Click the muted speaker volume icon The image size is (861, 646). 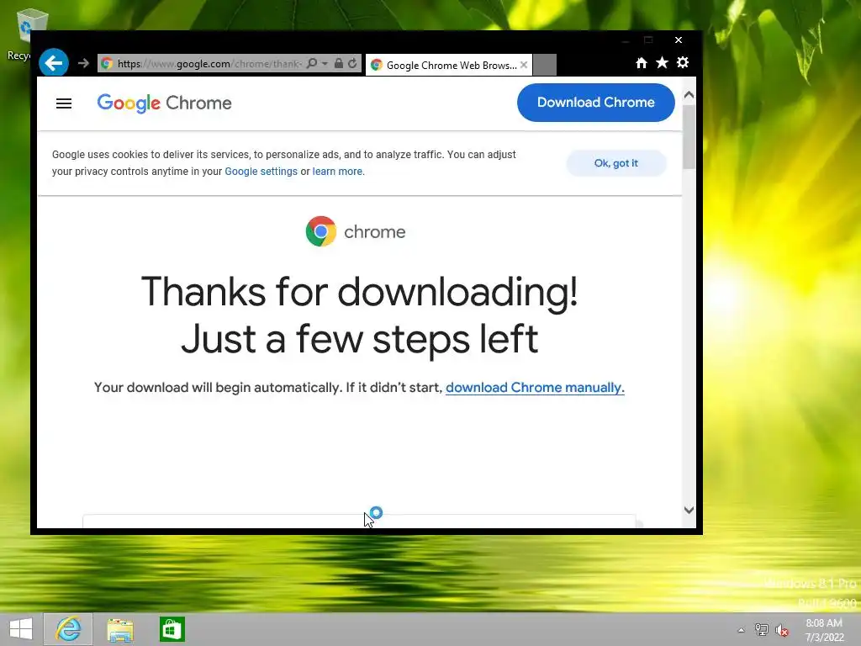coord(782,630)
